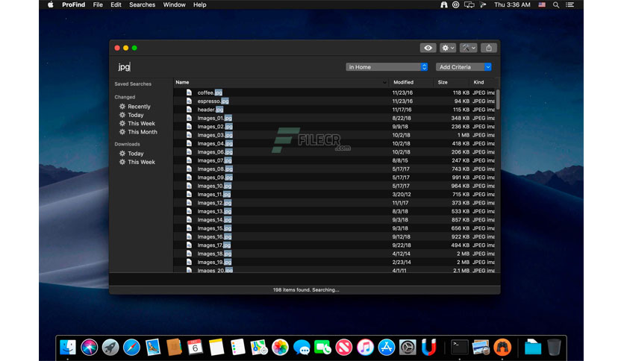Click the Name column sort chevron

pos(384,83)
